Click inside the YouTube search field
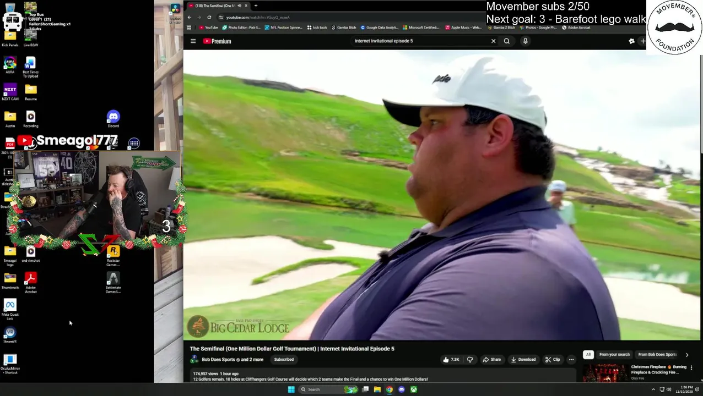This screenshot has height=396, width=703. [x=421, y=41]
